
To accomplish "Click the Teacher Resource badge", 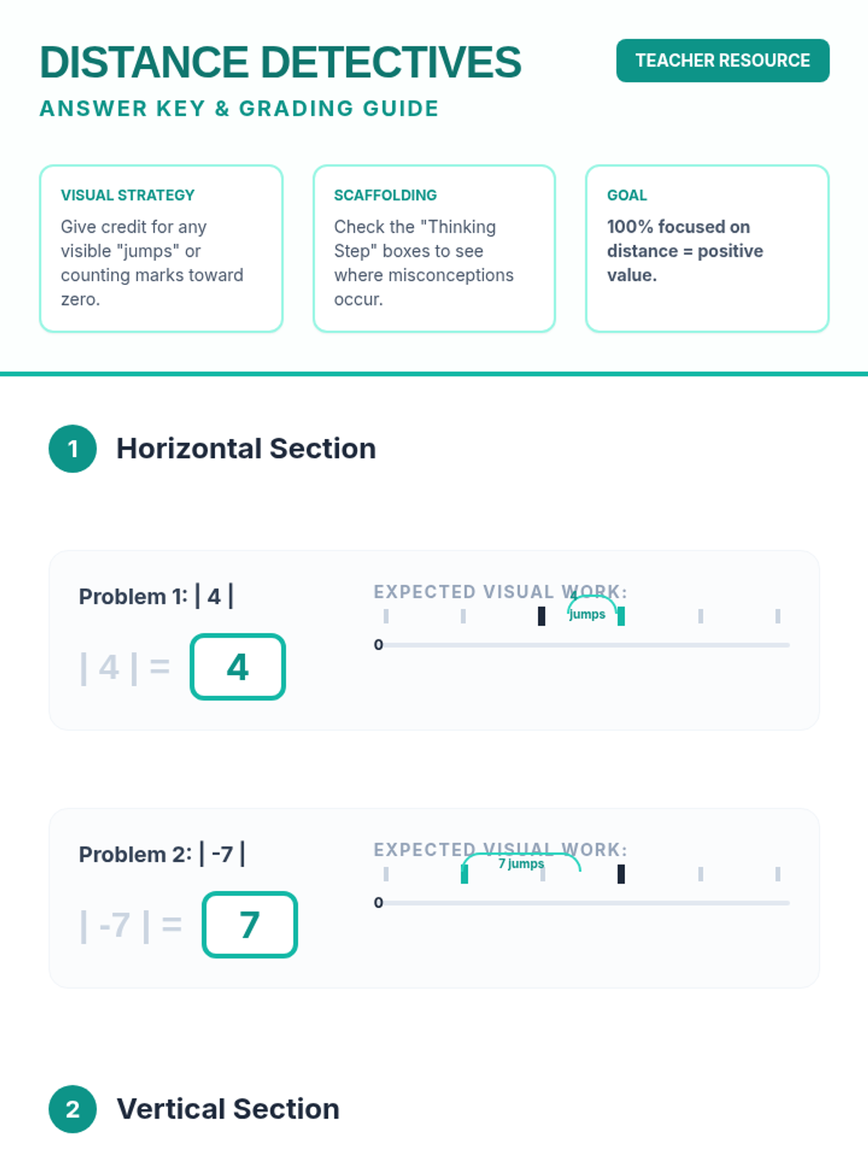I will (723, 61).
